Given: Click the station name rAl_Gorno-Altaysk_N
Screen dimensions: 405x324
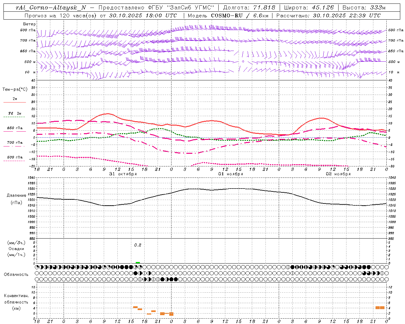Looking at the screenshot, I should pos(51,8).
